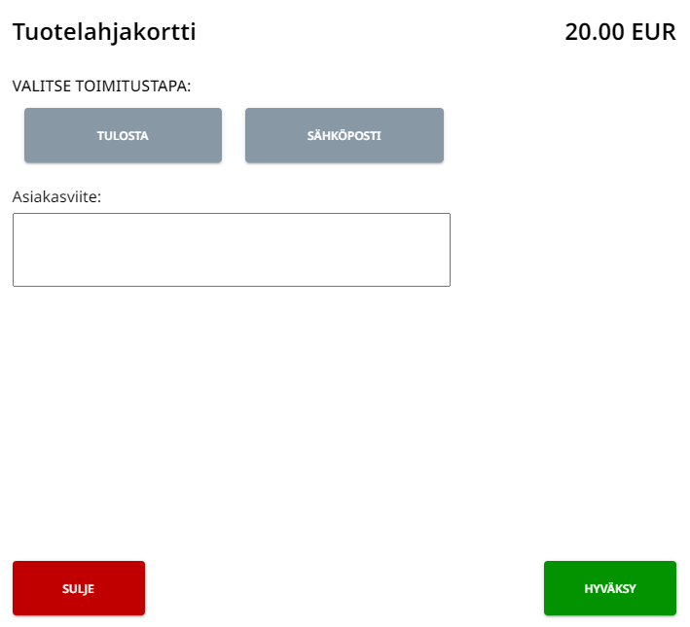The height and width of the screenshot is (627, 690).
Task: Accept the gift card with HYVÄKSY
Action: (x=609, y=588)
